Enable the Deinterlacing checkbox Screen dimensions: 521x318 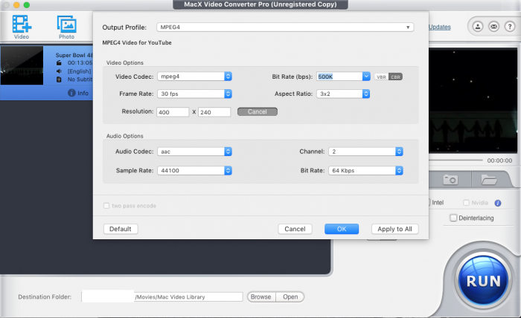(453, 218)
